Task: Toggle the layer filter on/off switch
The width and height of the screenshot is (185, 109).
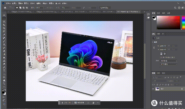Action: point(181,77)
